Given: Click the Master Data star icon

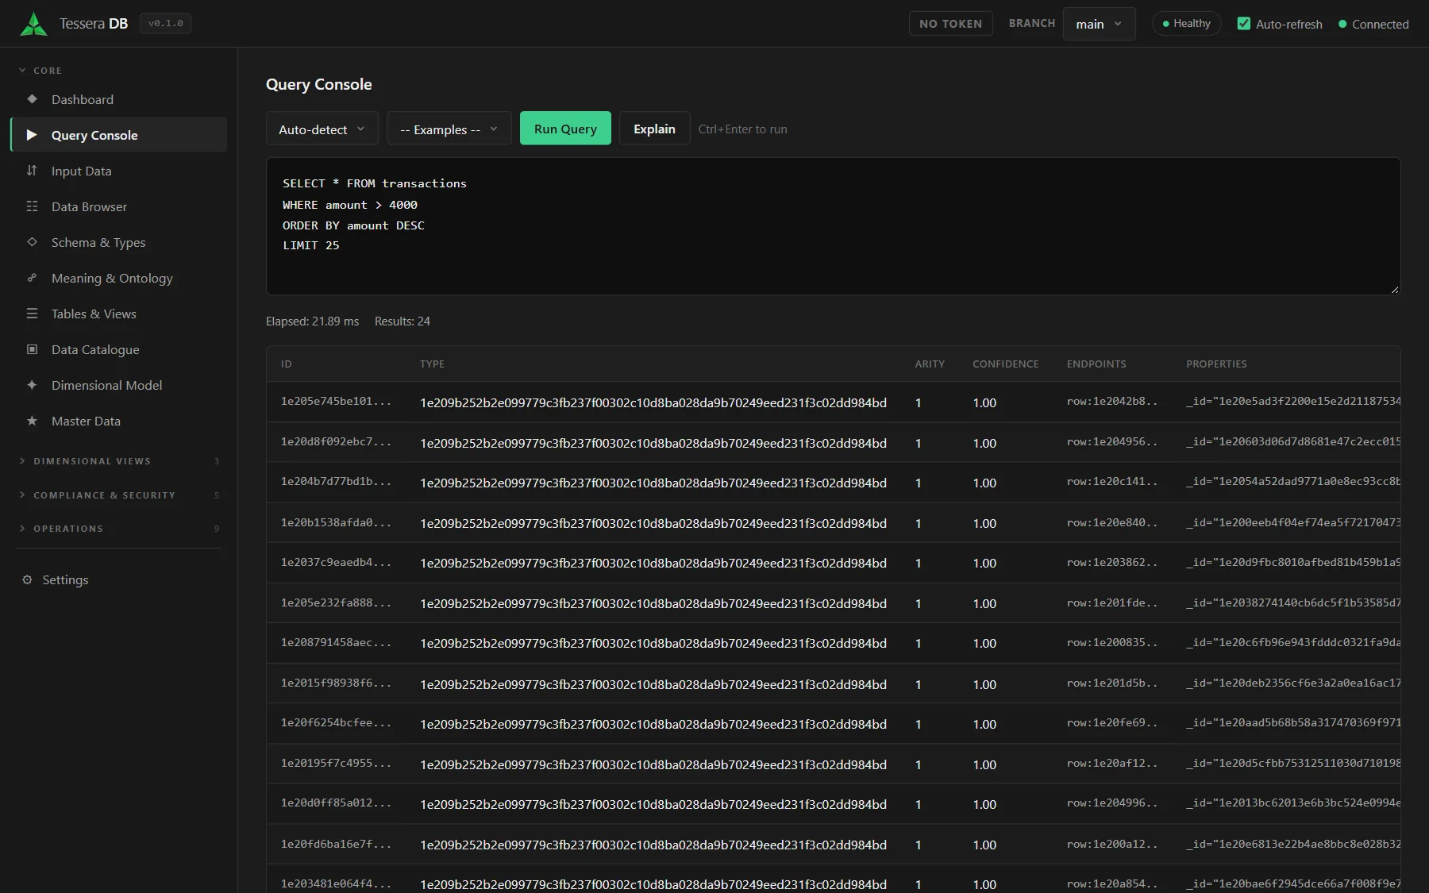Looking at the screenshot, I should pyautogui.click(x=32, y=421).
